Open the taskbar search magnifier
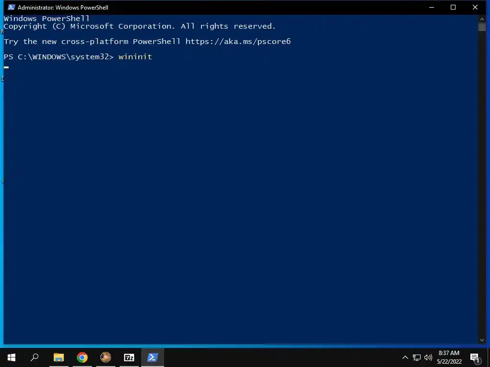Image resolution: width=490 pixels, height=367 pixels. point(34,357)
